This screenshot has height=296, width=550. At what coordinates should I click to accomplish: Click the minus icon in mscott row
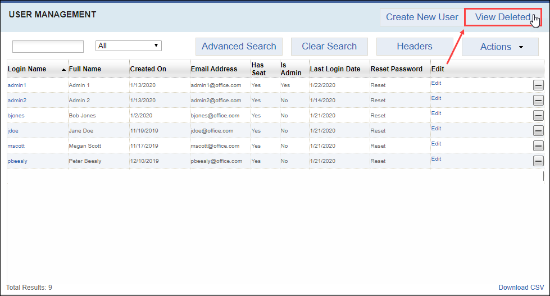click(538, 146)
